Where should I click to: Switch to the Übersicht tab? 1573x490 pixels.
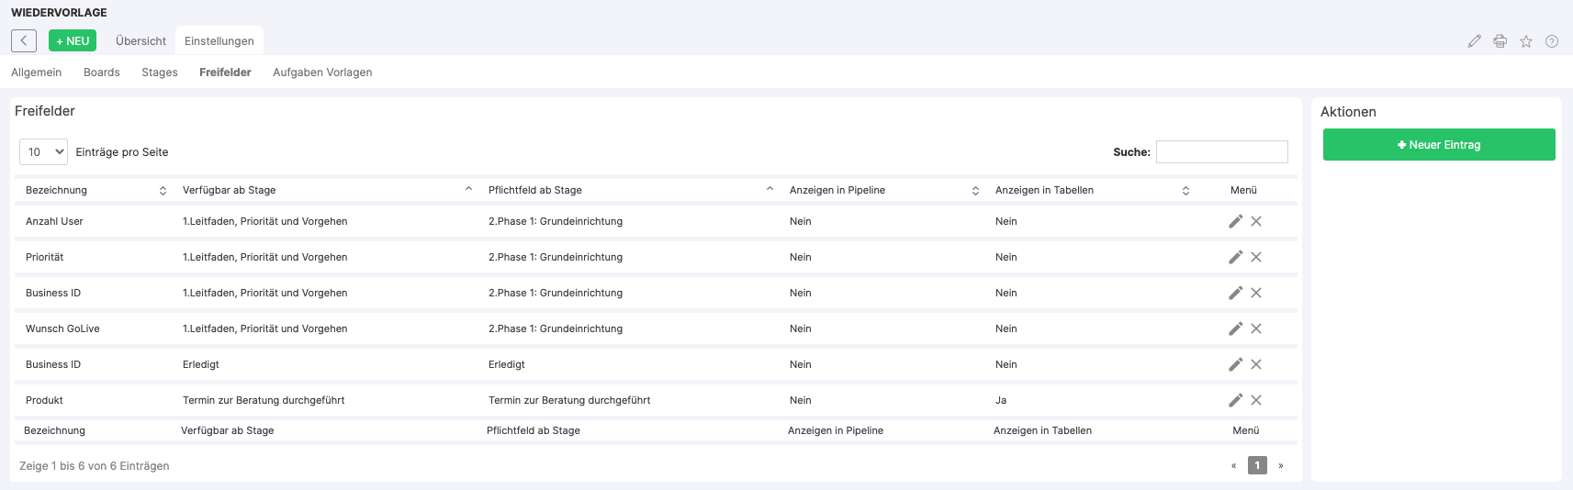click(140, 41)
